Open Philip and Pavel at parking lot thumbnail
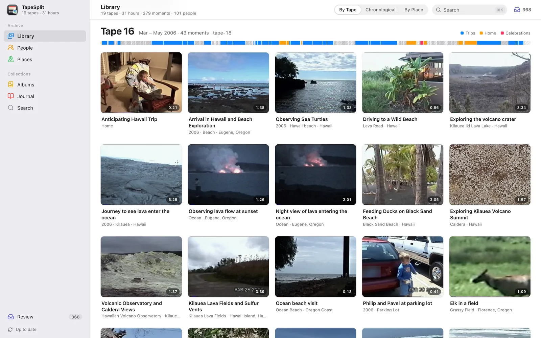 [403, 267]
